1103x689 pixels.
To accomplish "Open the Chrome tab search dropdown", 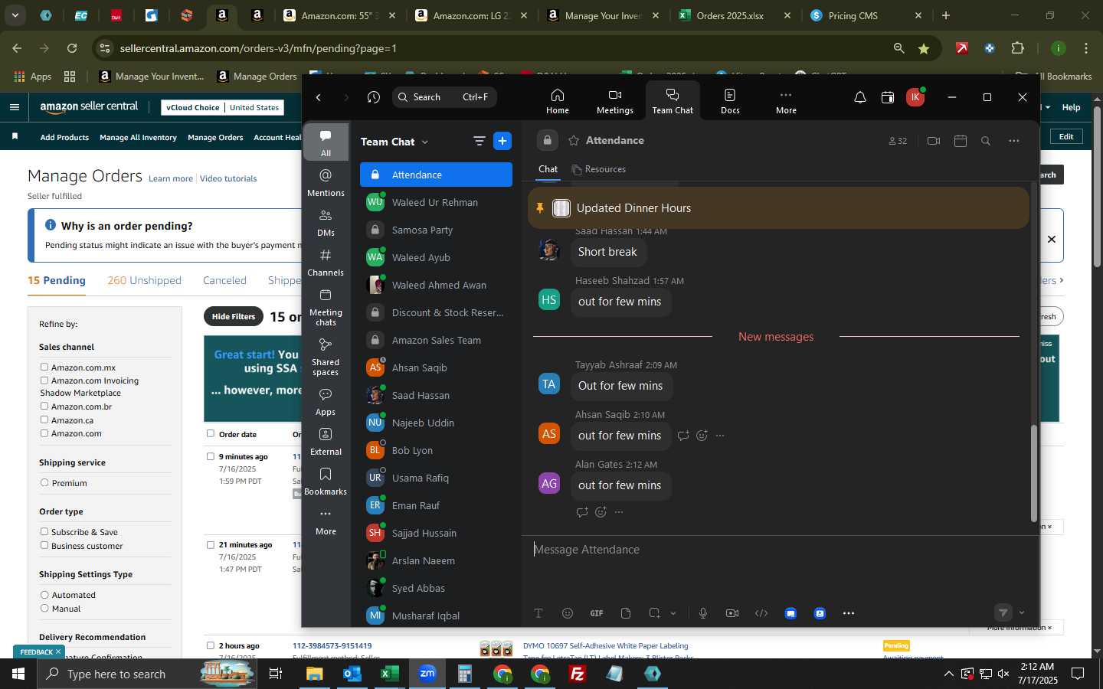I will (x=15, y=15).
